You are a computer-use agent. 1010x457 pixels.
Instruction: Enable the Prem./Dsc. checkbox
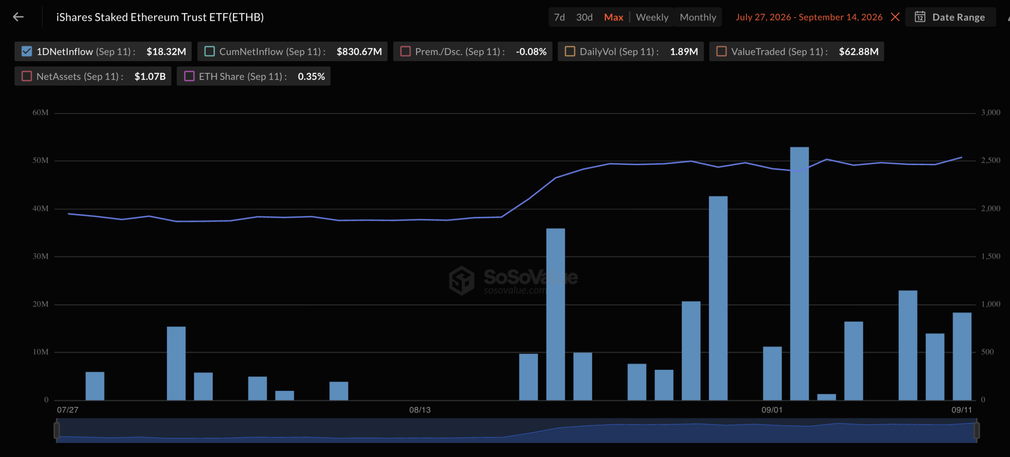pos(406,51)
